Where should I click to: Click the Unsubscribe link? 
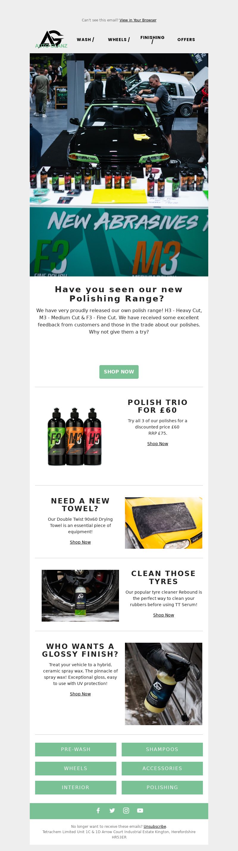coord(154,826)
